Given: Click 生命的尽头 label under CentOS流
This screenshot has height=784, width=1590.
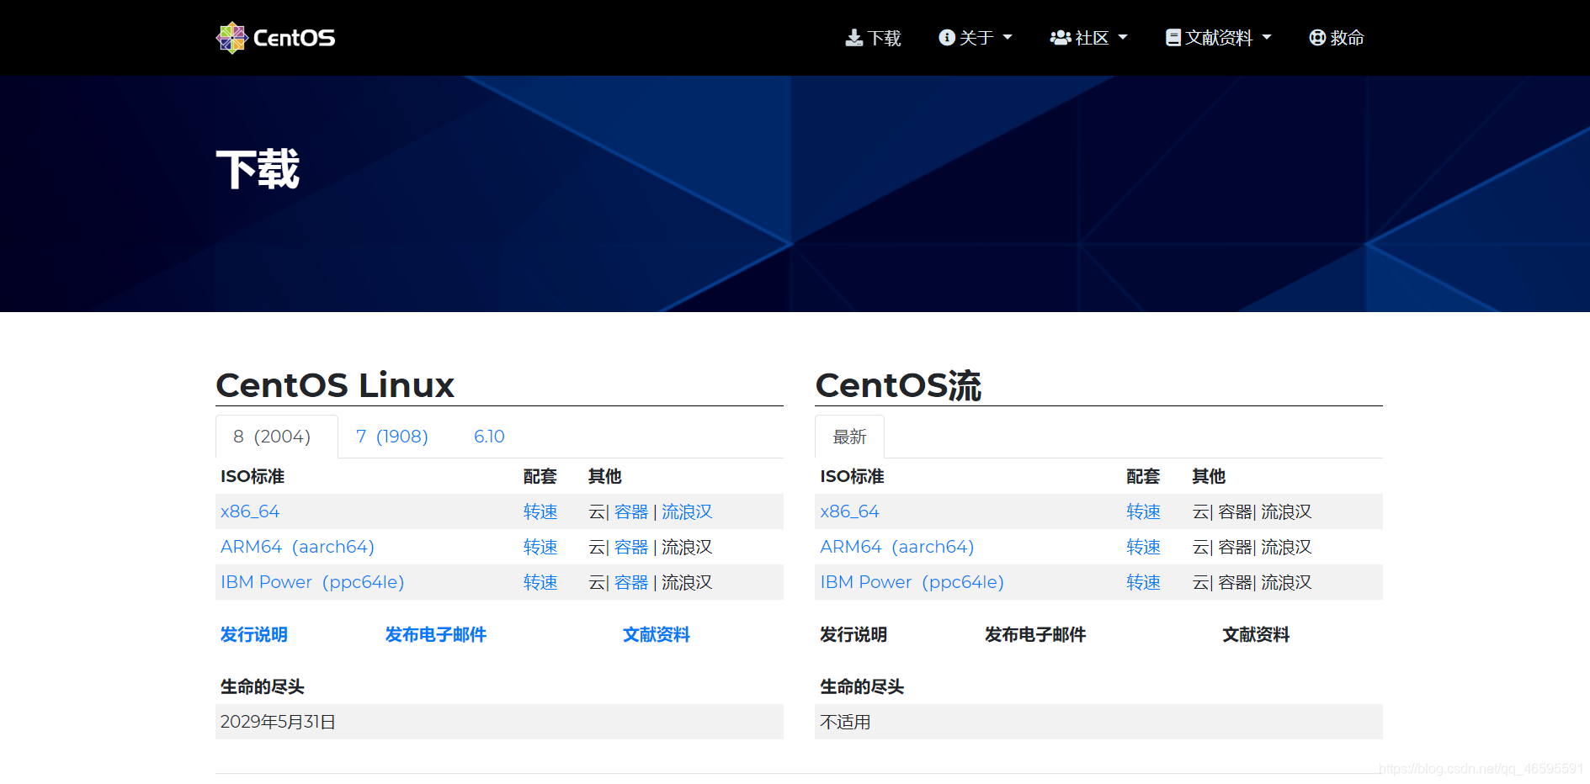Looking at the screenshot, I should click(862, 686).
